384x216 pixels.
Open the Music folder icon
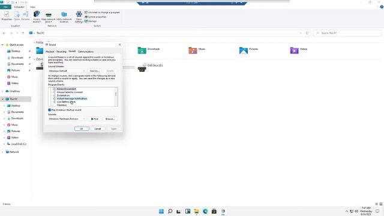coord(193,50)
